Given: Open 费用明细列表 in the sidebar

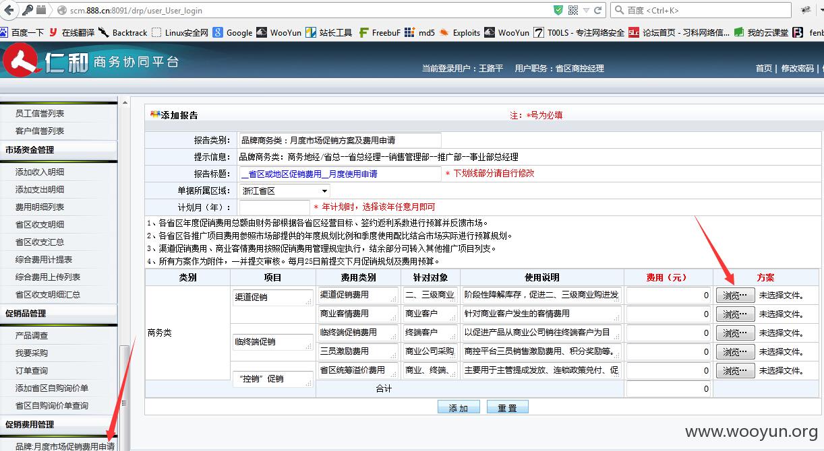Looking at the screenshot, I should (40, 207).
